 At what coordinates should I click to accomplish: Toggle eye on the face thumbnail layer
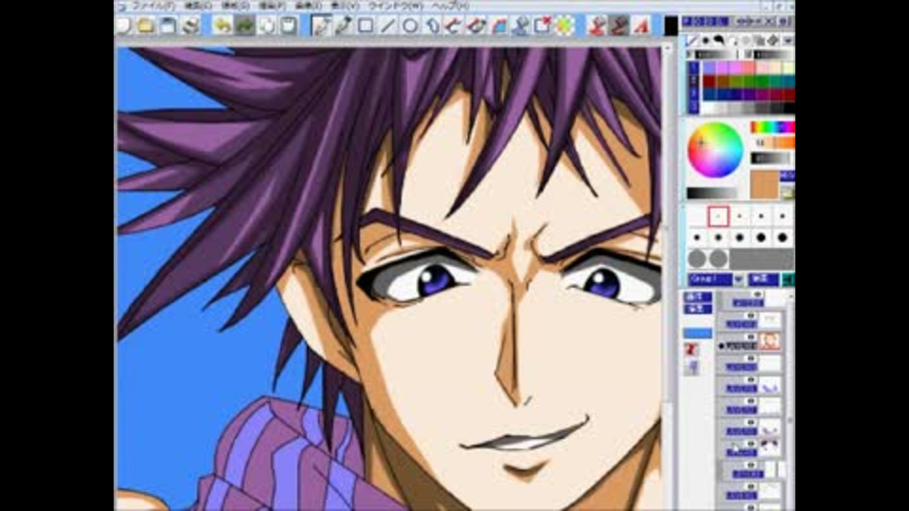coord(751,338)
